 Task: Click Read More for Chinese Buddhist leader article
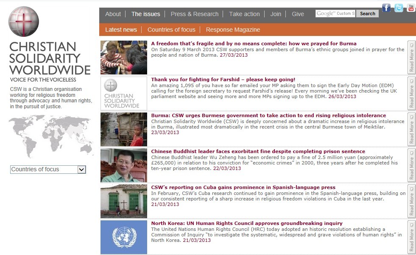pos(411,165)
